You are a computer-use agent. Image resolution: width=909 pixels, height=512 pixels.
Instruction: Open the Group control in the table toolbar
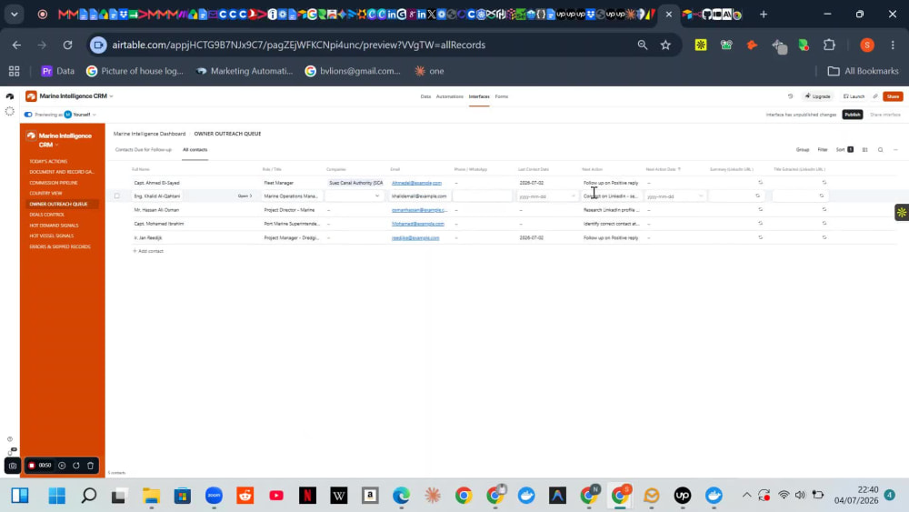(803, 150)
